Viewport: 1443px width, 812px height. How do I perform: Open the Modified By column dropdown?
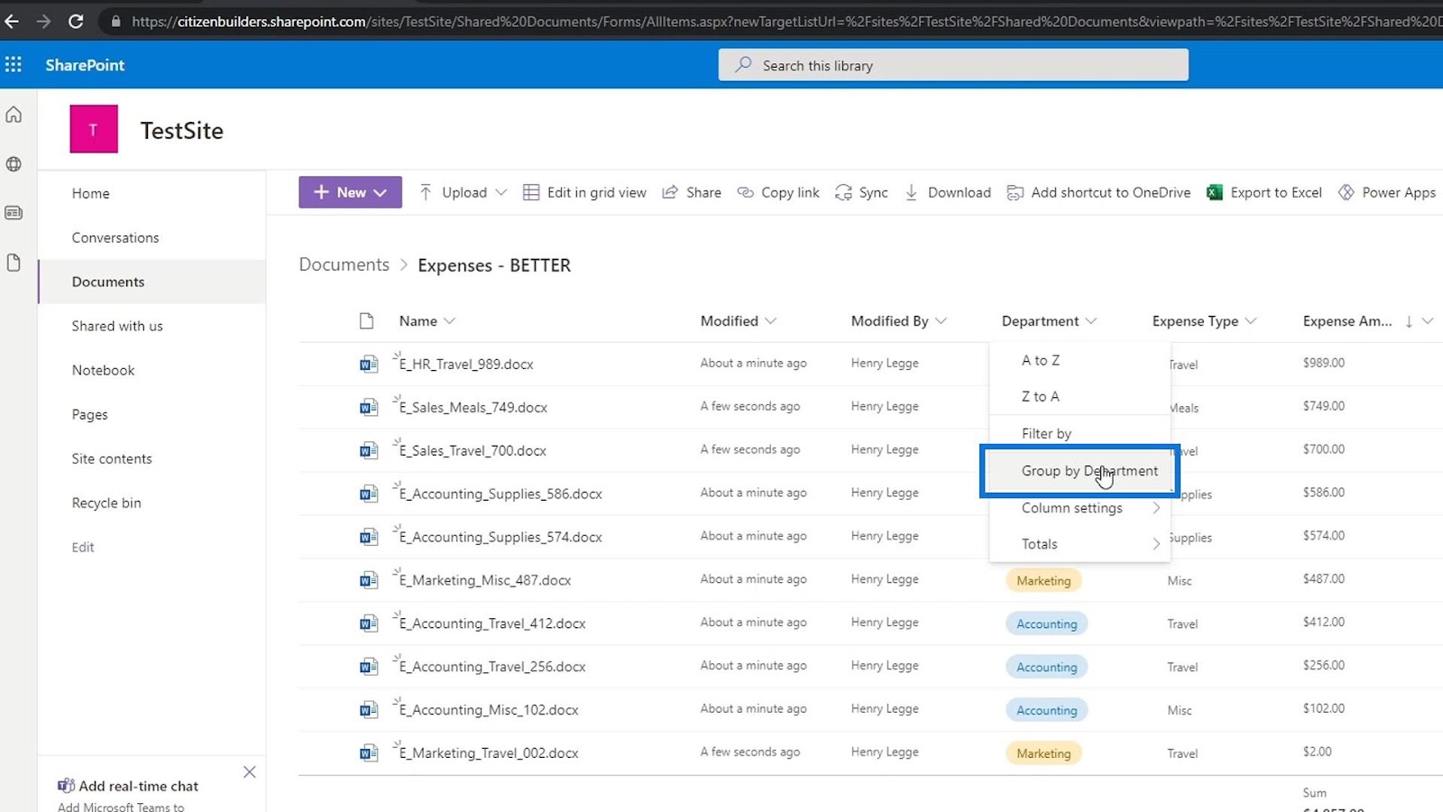[941, 321]
